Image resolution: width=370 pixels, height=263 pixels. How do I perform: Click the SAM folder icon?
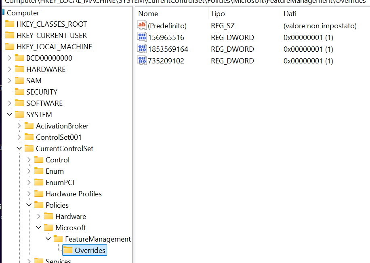(x=19, y=80)
